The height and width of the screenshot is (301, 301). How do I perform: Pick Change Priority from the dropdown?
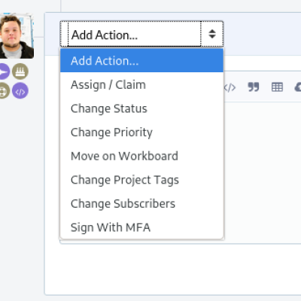point(141,132)
